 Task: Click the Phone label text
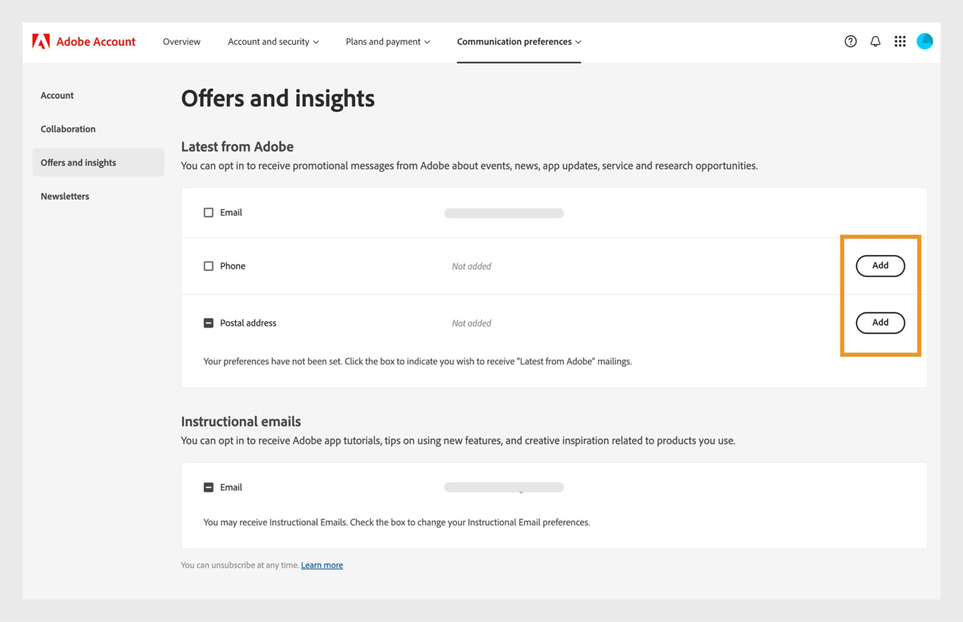tap(233, 266)
